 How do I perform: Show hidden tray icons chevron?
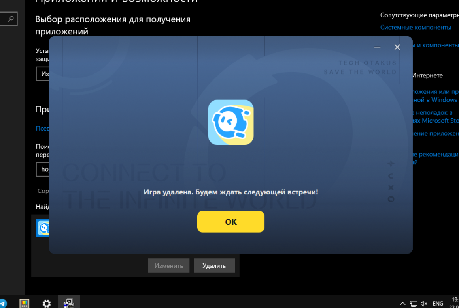pos(402,304)
